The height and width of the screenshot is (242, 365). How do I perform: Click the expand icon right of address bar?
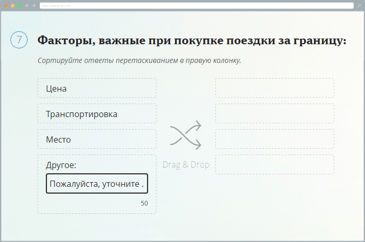click(x=359, y=5)
